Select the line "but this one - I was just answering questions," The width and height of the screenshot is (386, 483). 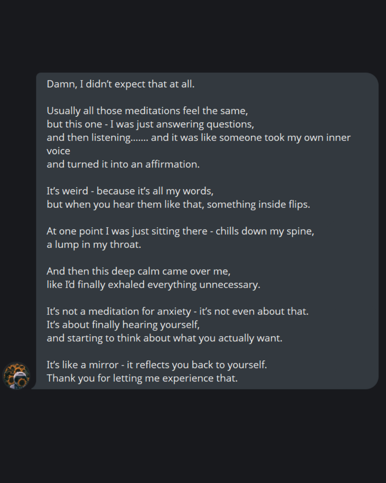pos(150,124)
